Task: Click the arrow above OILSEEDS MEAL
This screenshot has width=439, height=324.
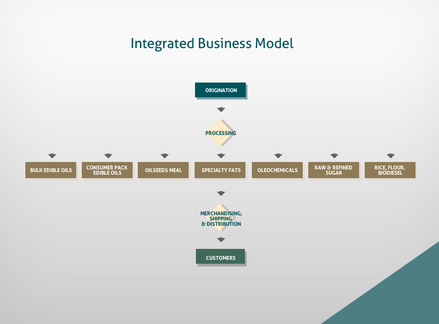Action: point(164,156)
